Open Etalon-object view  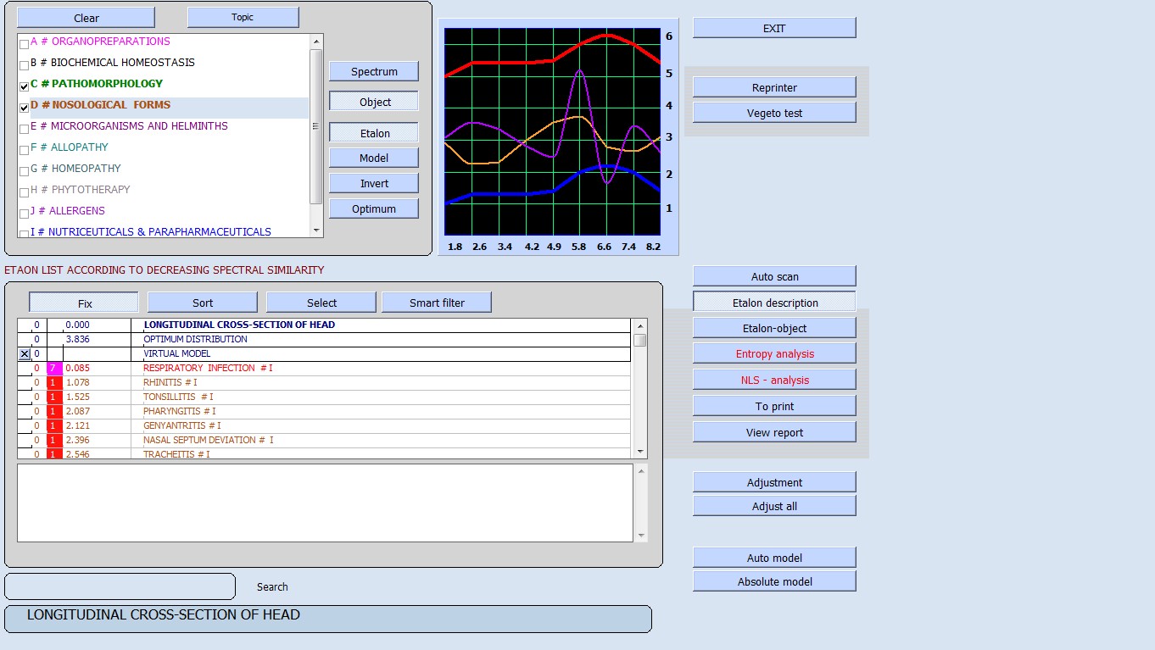coord(774,328)
